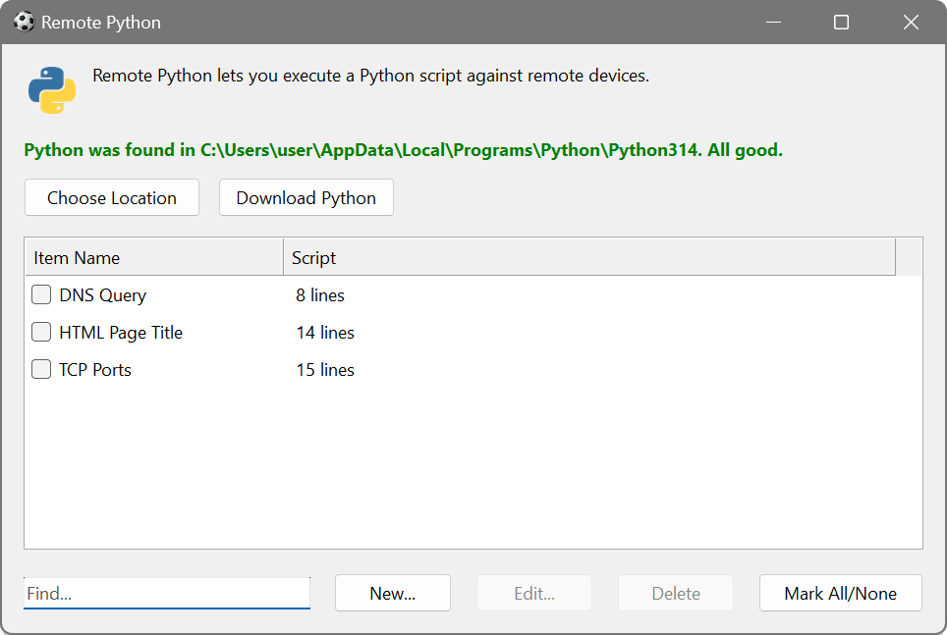Click the Python logo icon

coord(53,89)
